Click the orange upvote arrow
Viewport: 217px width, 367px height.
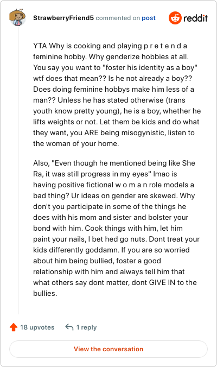[x=14, y=327]
